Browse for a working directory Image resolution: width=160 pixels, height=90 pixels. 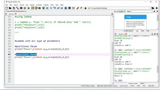click(153, 8)
